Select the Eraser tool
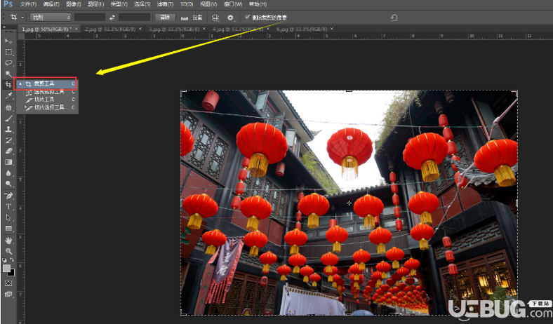This screenshot has height=324, width=553. (x=8, y=151)
